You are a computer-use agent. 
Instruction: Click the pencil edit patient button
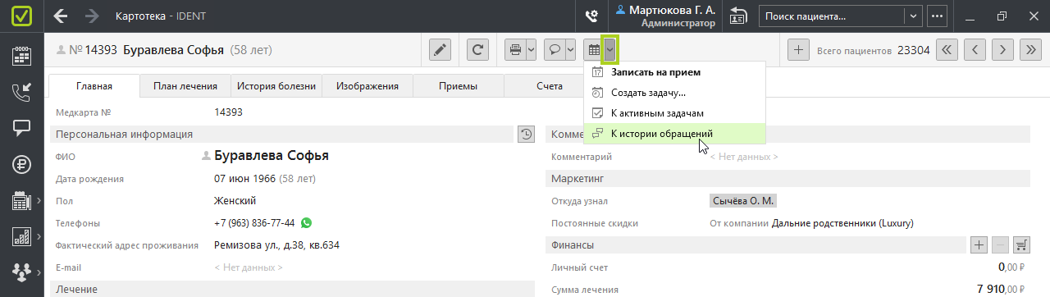point(441,50)
